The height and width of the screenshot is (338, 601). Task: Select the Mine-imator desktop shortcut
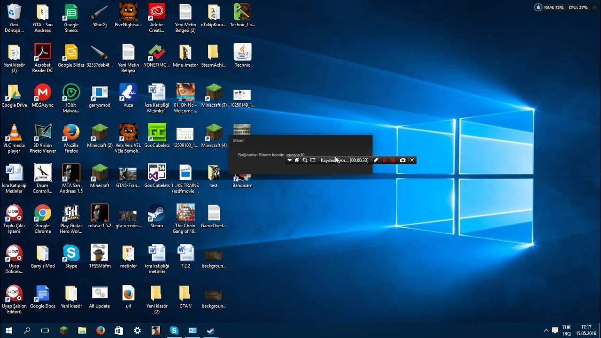185,55
